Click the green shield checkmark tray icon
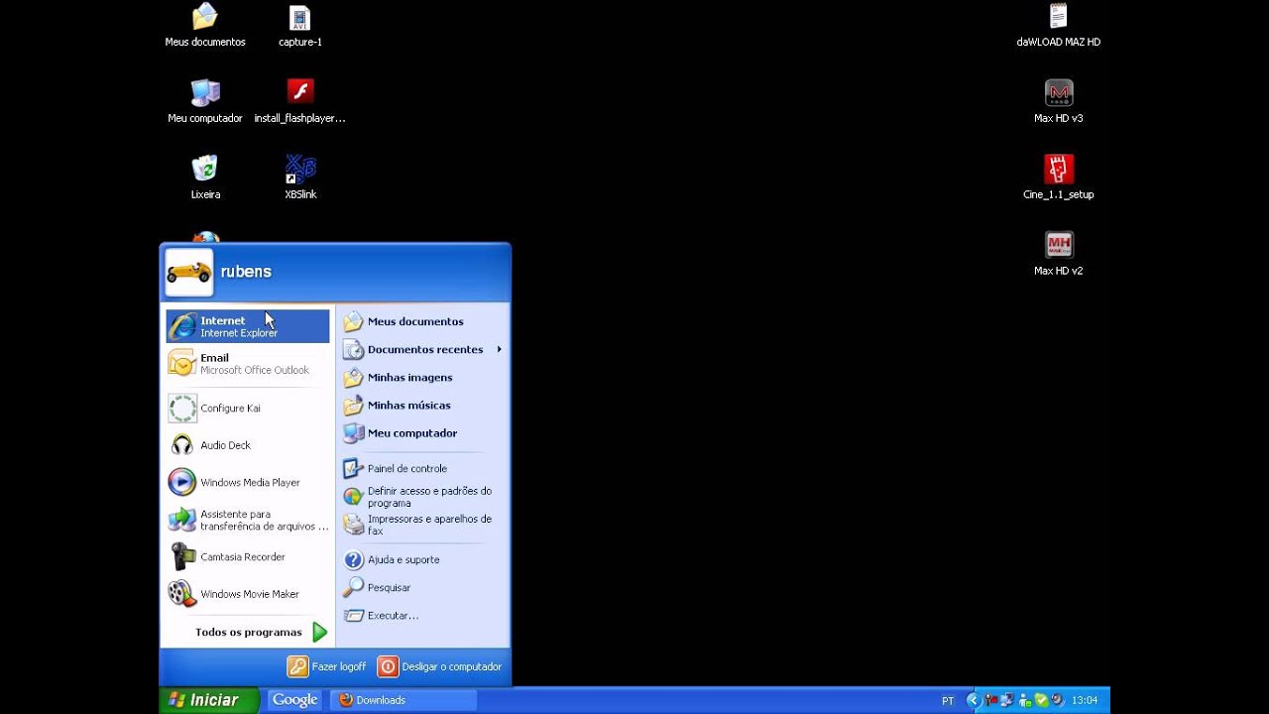Viewport: 1269px width, 714px height. (x=1042, y=700)
